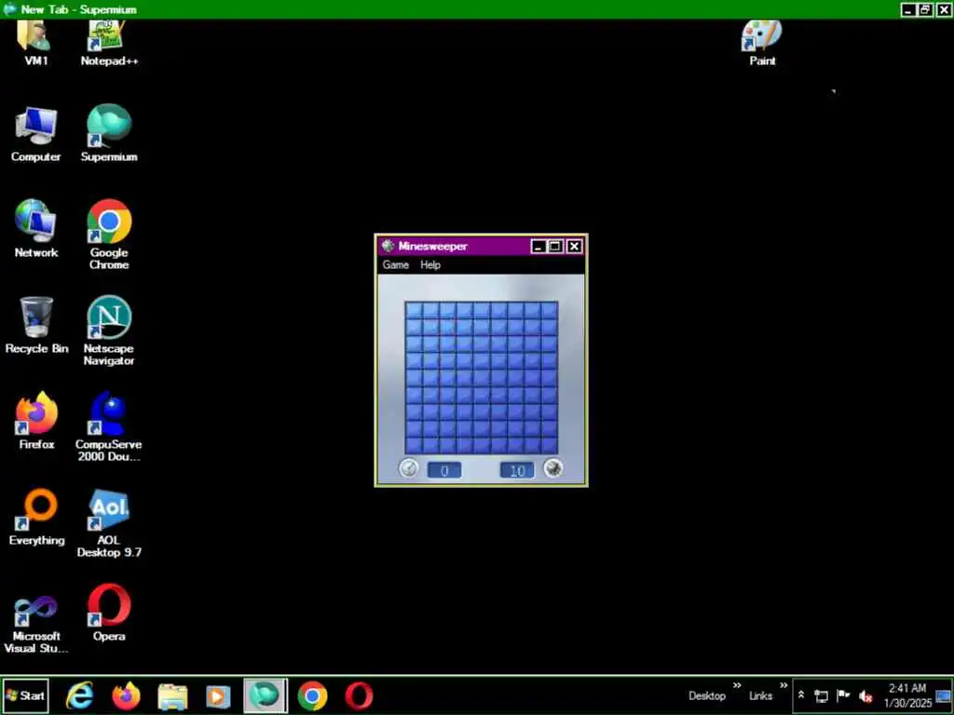The height and width of the screenshot is (715, 954).
Task: Select the Recycle Bin icon
Action: point(36,326)
